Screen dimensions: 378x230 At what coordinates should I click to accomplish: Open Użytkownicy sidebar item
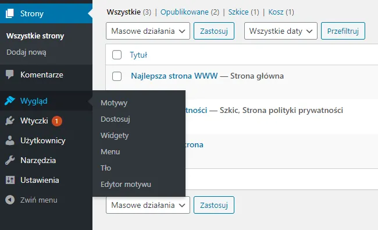[x=46, y=140]
